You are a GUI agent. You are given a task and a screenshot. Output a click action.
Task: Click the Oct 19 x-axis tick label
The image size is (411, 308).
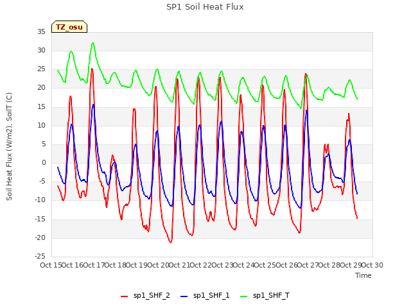click(x=137, y=265)
